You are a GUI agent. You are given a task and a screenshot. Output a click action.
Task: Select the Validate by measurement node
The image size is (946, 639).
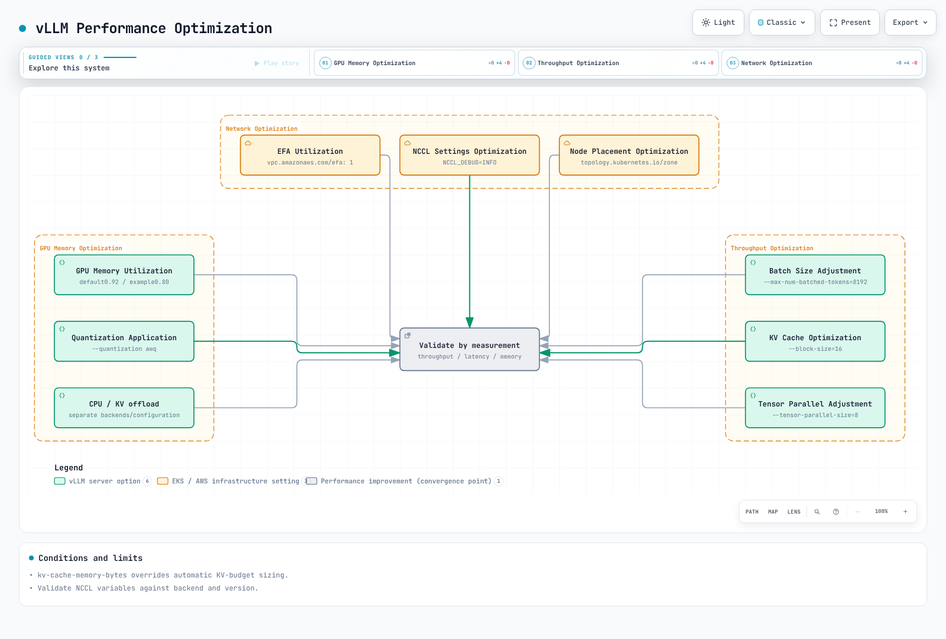tap(469, 349)
